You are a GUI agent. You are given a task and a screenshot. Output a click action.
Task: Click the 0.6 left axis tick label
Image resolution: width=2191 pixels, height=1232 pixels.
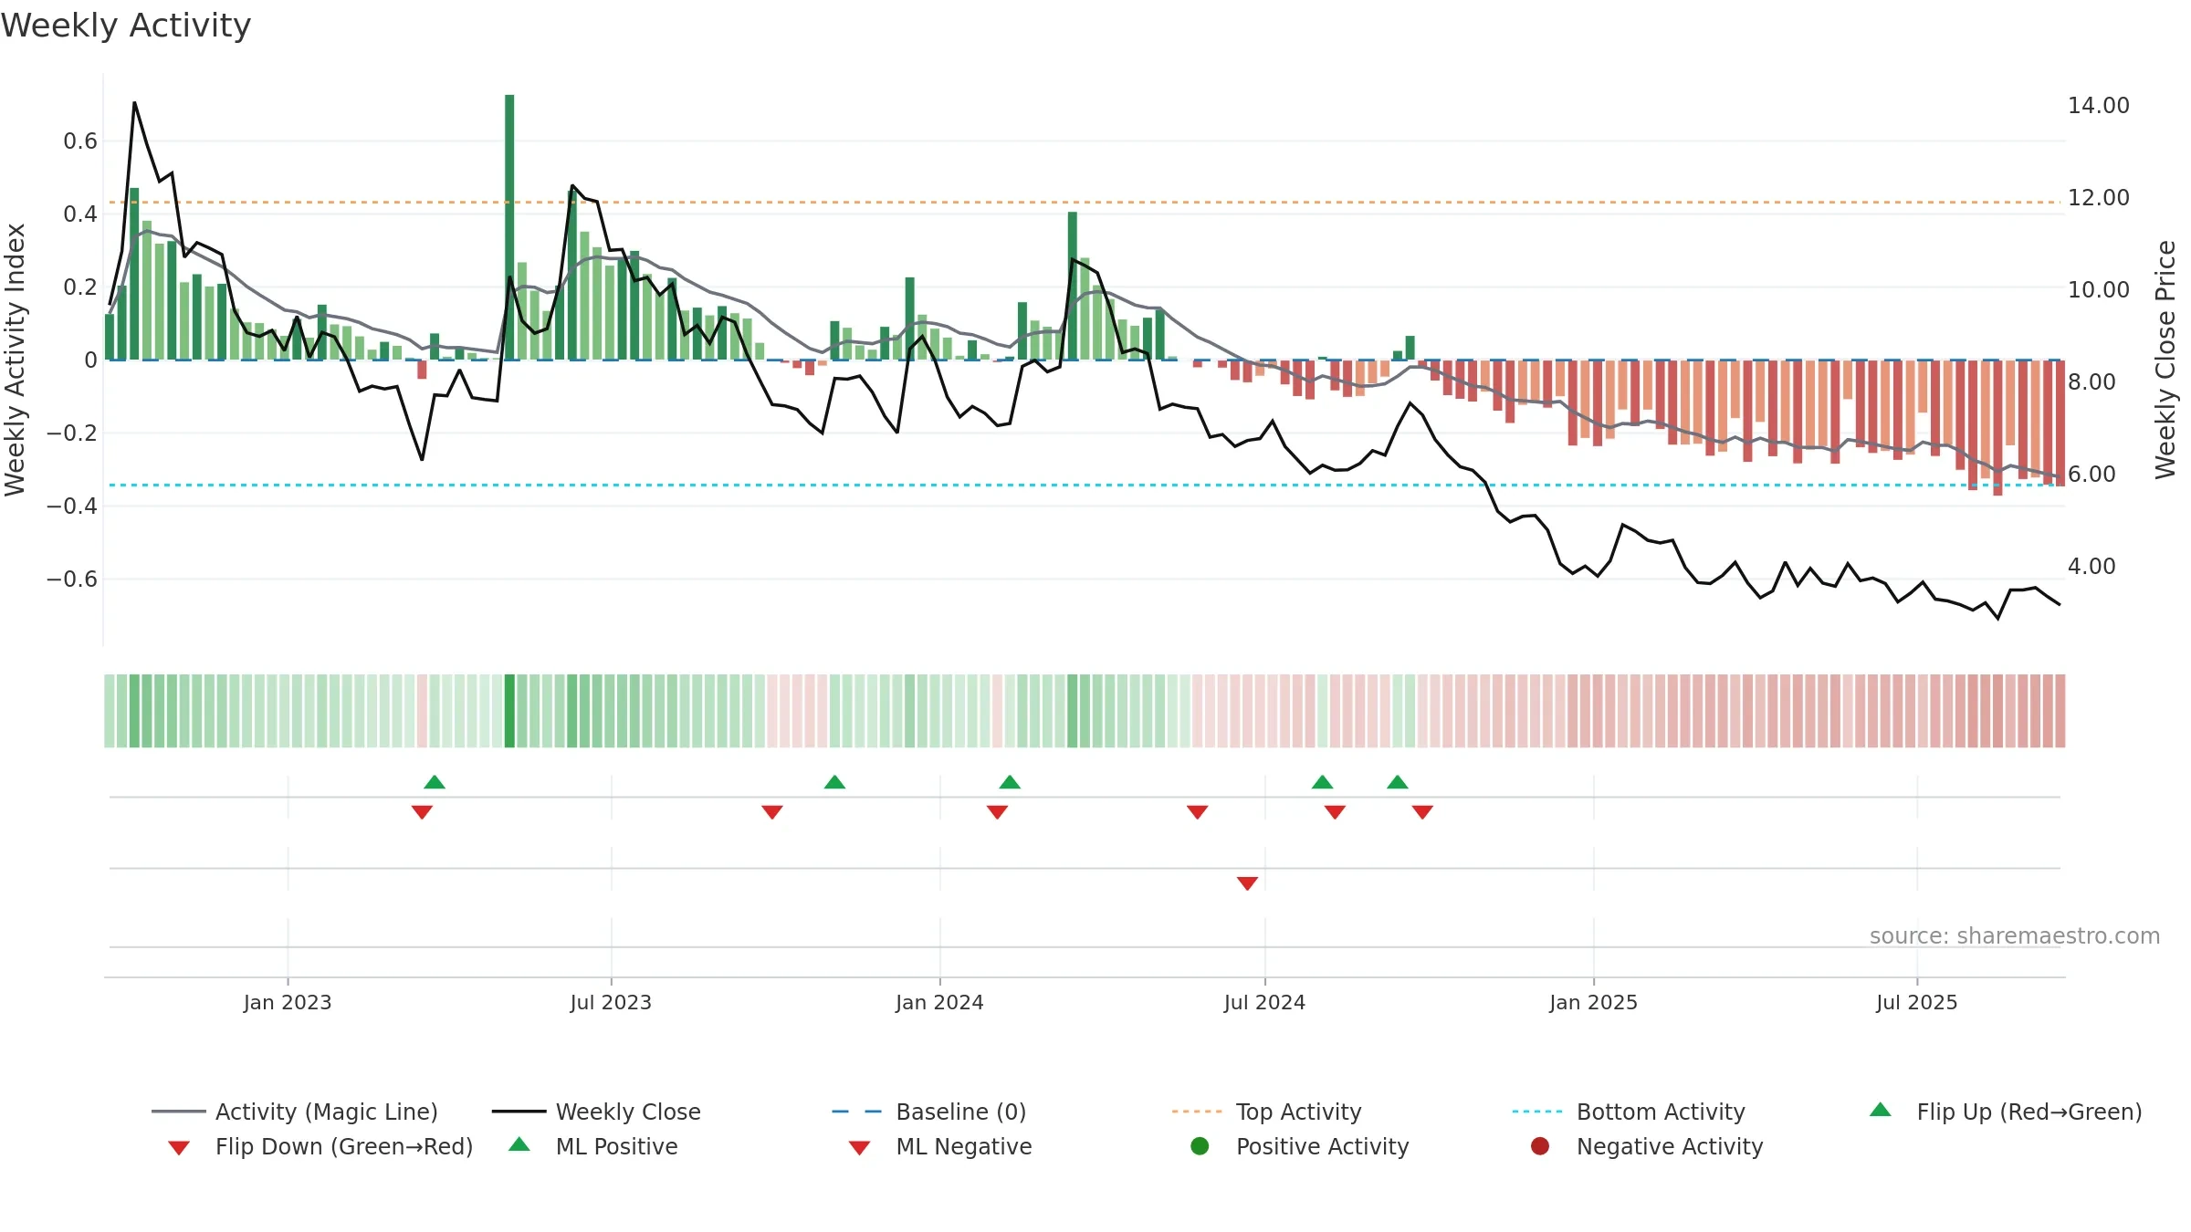pyautogui.click(x=80, y=141)
